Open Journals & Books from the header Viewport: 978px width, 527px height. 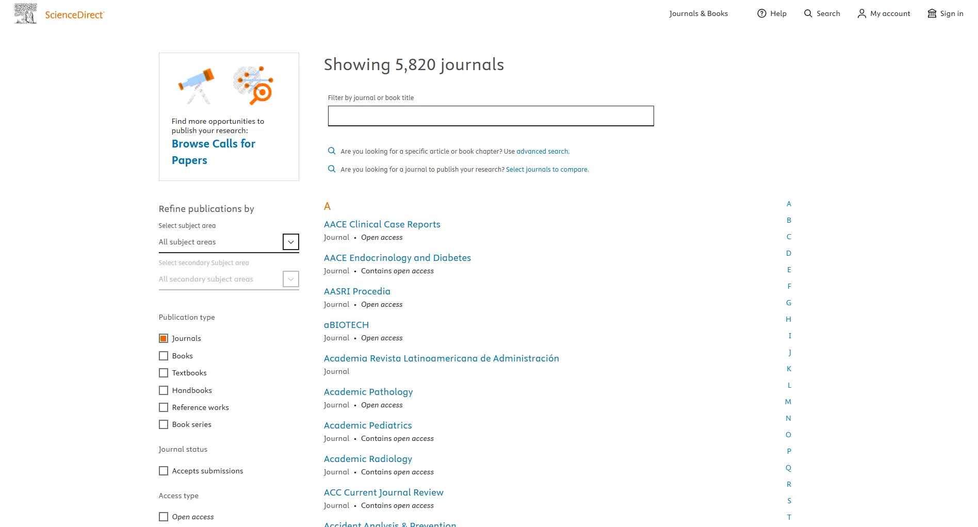[x=698, y=13]
